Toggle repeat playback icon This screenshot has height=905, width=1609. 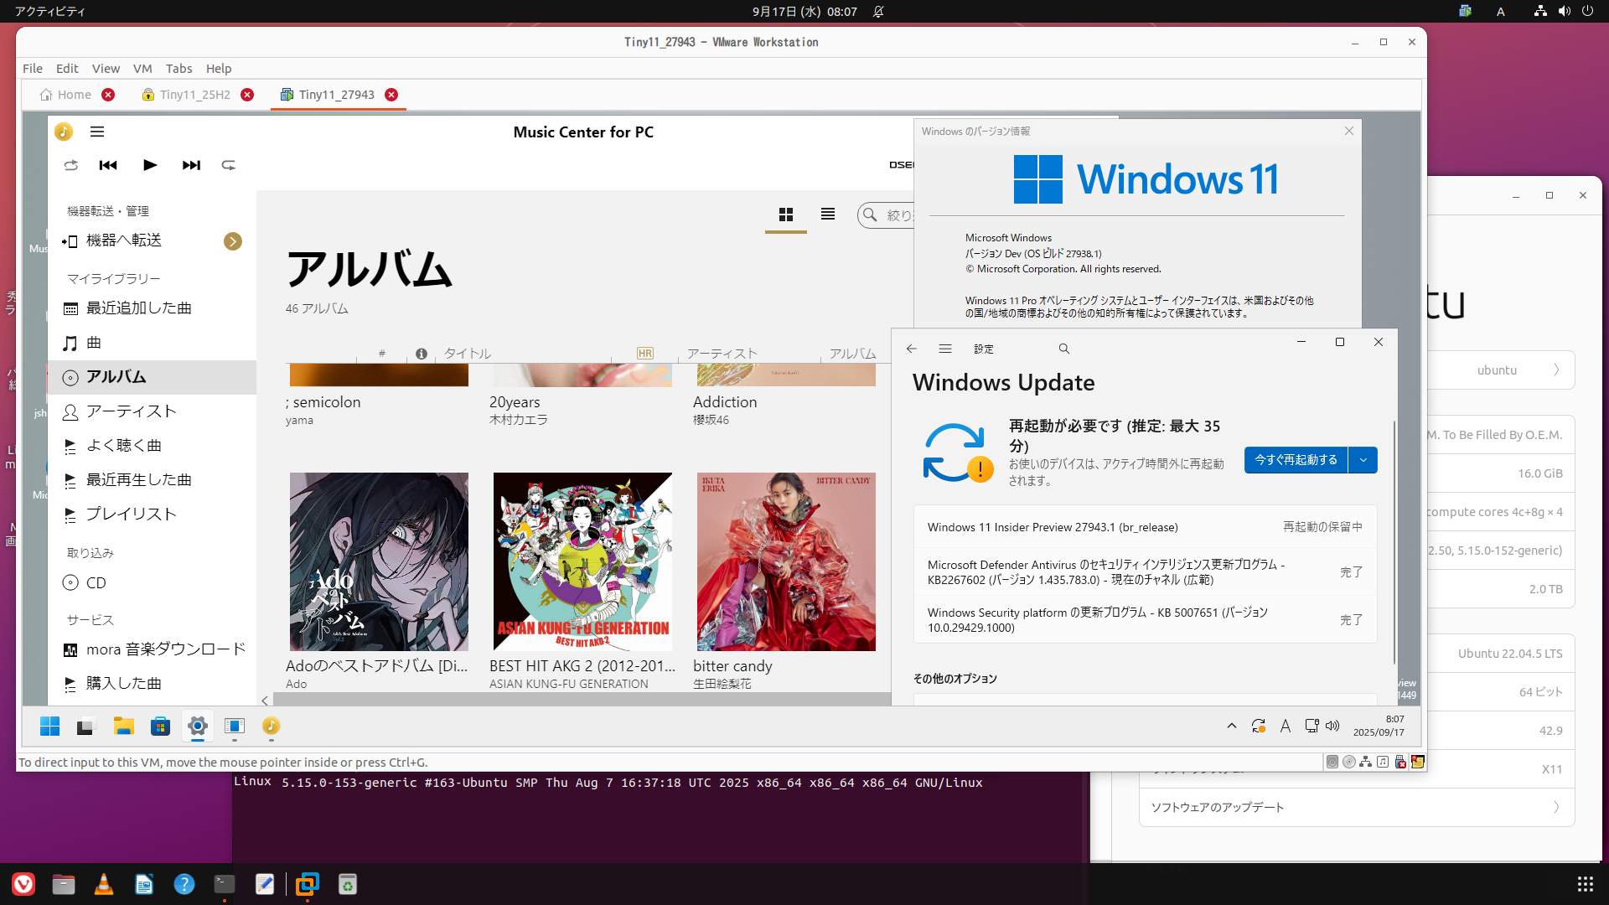228,165
